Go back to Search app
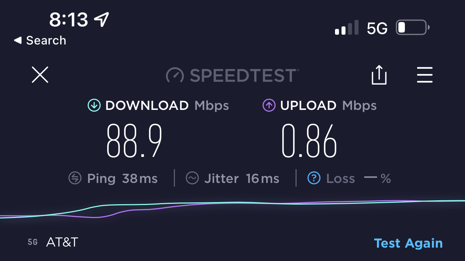 click(x=40, y=40)
